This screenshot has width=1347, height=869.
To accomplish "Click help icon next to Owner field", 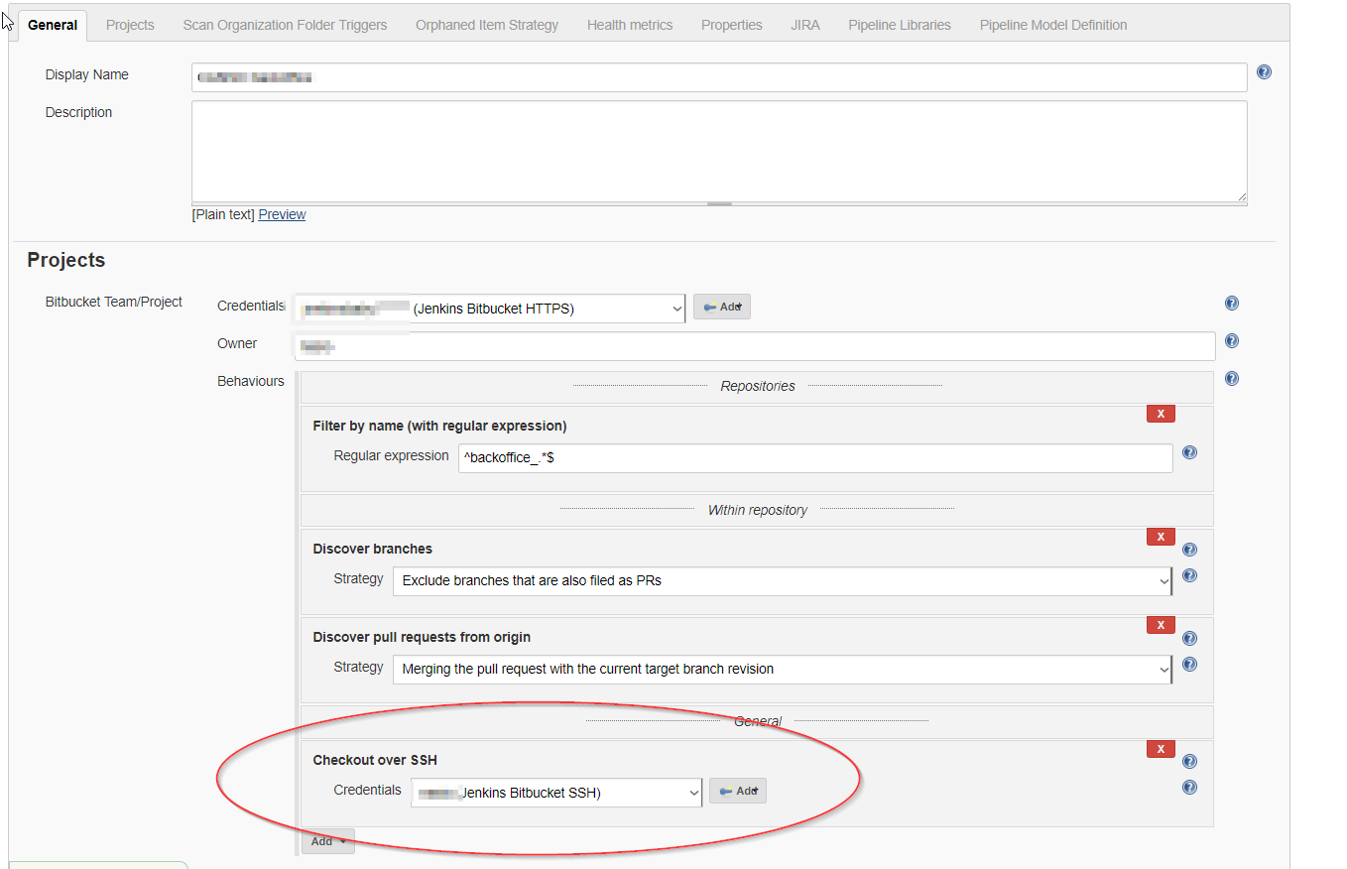I will [1231, 341].
